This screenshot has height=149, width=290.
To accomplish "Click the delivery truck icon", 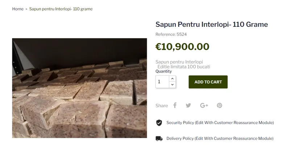I will [x=159, y=138].
